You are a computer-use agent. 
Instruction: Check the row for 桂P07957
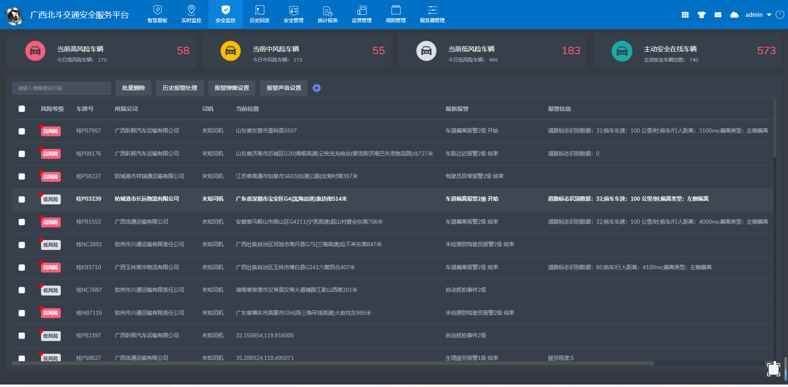click(x=22, y=131)
